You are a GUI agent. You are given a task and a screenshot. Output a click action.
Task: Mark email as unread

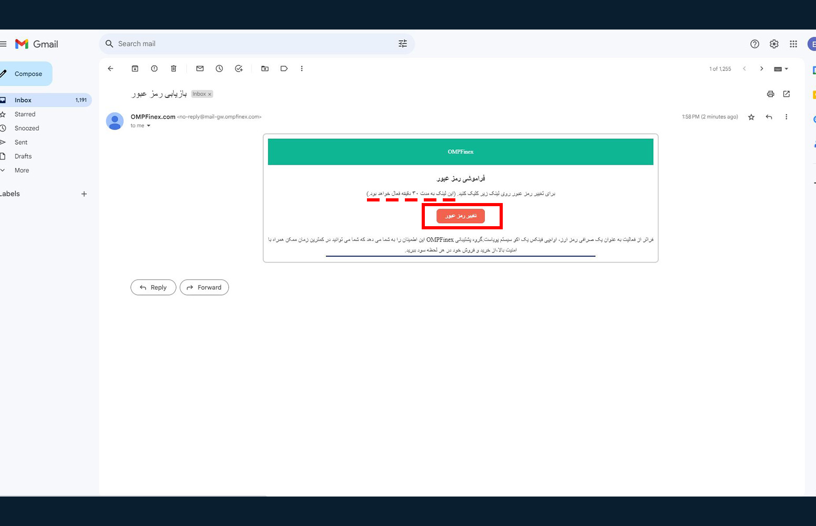pos(200,68)
